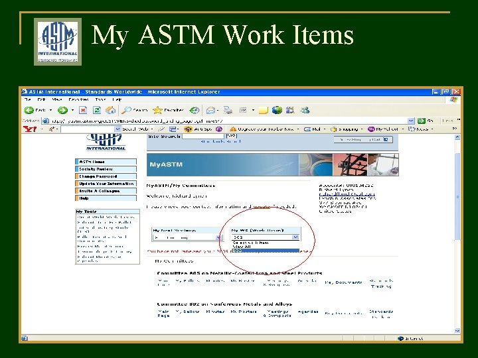Select highlighted B02 option in list
This screenshot has height=358, width=478.
tap(266, 251)
